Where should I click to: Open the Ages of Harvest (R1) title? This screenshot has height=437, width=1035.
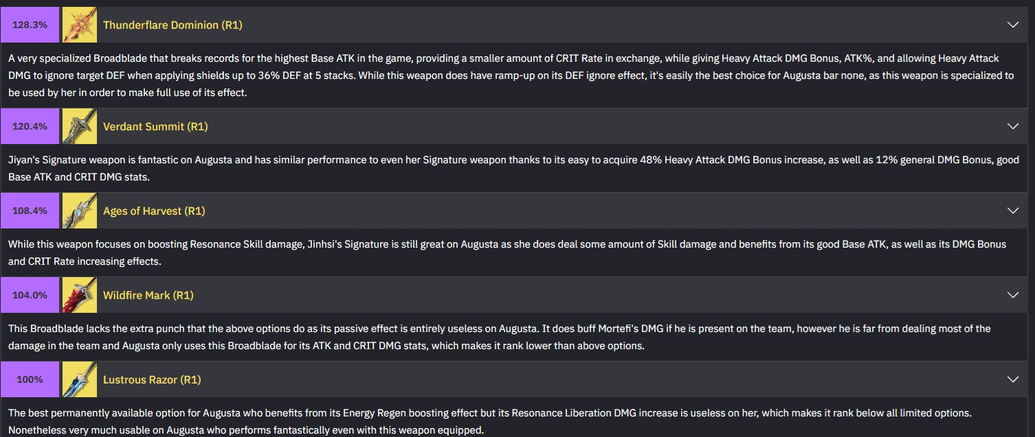tap(154, 211)
